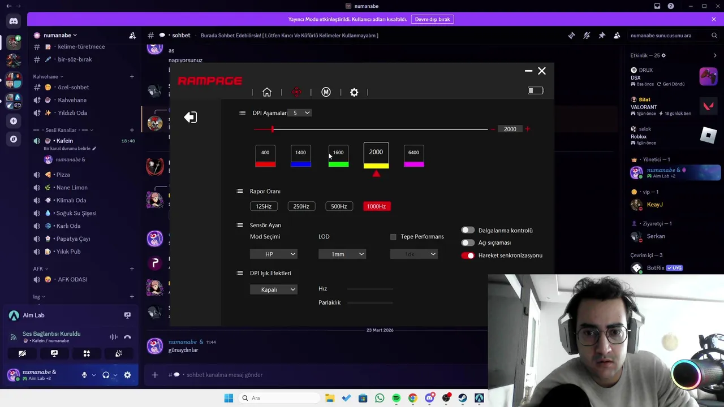Click the numanabe server search field
Image resolution: width=724 pixels, height=407 pixels.
673,35
